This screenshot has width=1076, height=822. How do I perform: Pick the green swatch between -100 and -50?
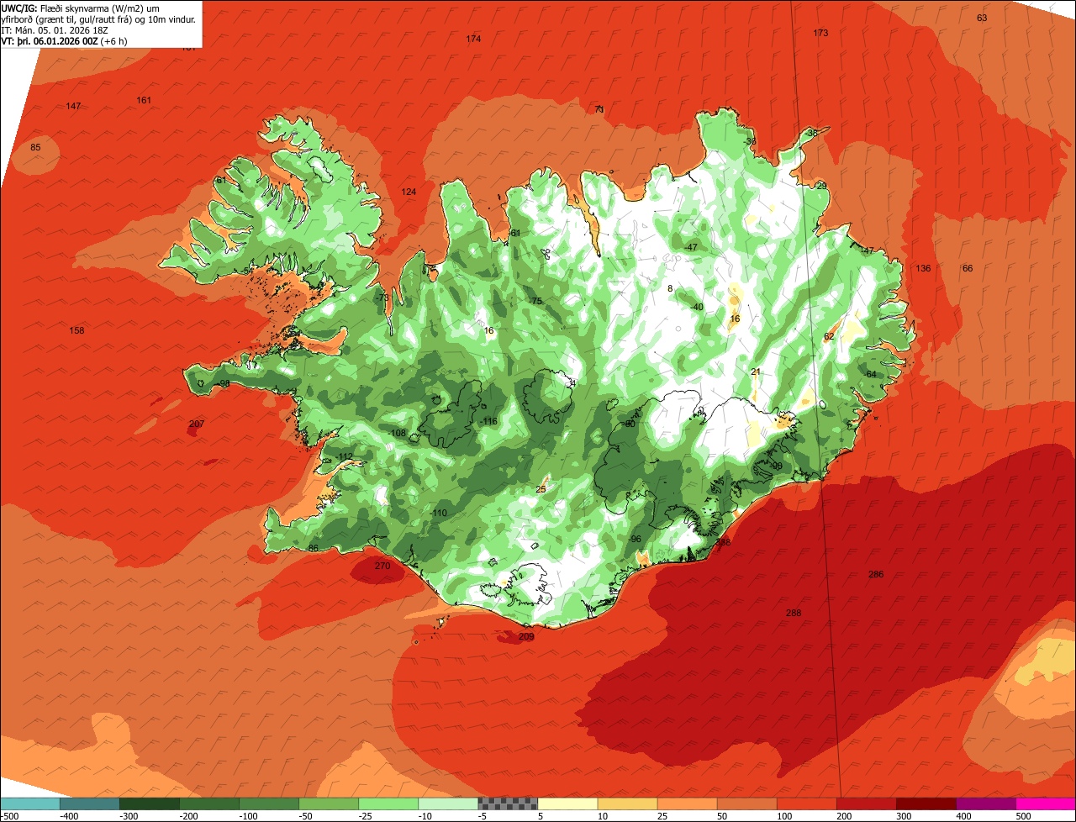[x=269, y=804]
